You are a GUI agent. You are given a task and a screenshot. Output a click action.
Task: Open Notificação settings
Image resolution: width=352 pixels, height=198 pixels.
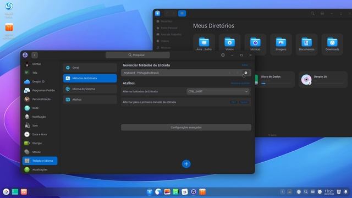40,117
